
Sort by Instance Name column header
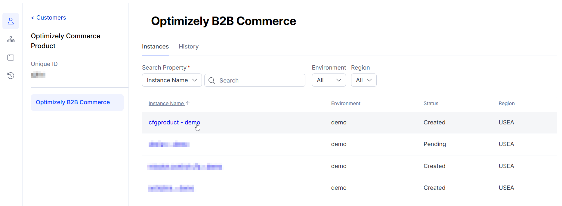tap(166, 103)
